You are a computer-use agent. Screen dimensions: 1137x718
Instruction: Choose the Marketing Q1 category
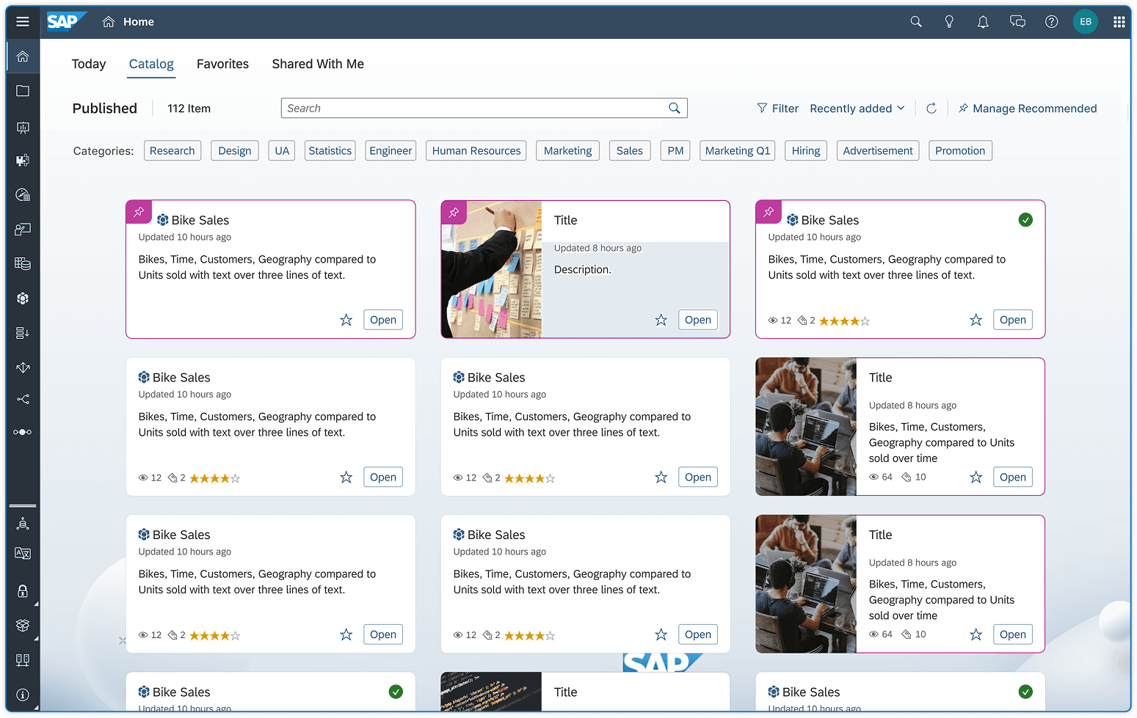(x=738, y=150)
